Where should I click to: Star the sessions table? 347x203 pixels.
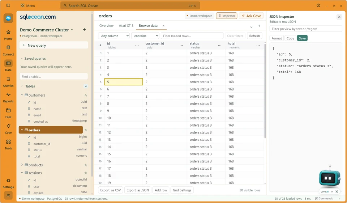(x=86, y=173)
